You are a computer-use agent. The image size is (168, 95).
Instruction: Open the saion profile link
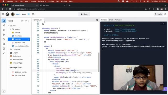click(x=18, y=14)
